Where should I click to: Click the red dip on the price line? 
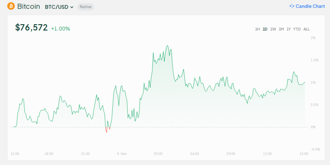tap(106, 130)
